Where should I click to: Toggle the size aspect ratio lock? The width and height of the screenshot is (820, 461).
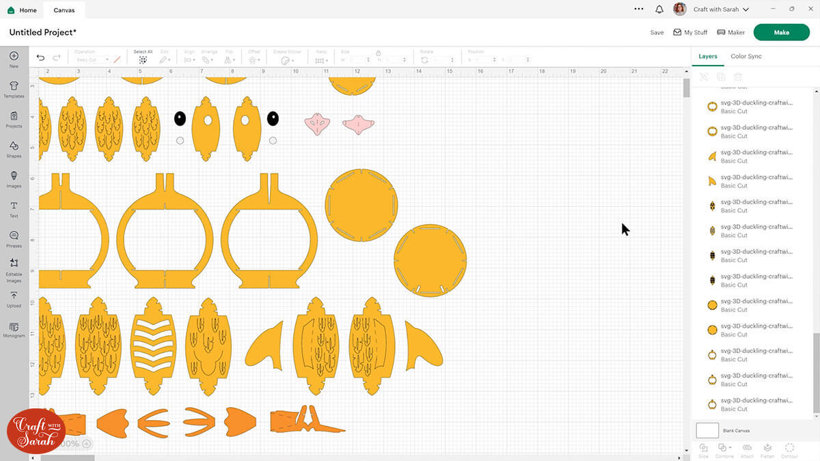pyautogui.click(x=378, y=53)
